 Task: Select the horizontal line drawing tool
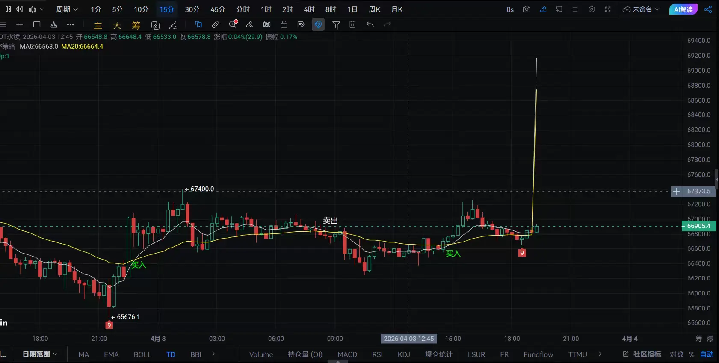[x=20, y=24]
